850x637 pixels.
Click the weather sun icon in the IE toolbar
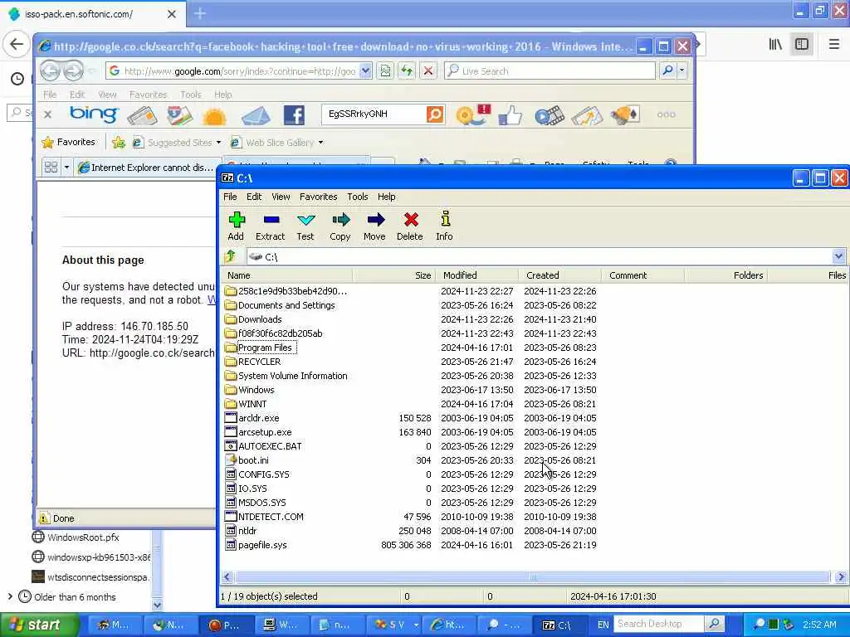point(215,116)
